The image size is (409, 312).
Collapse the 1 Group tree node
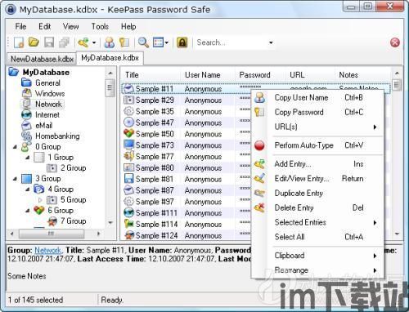click(28, 158)
